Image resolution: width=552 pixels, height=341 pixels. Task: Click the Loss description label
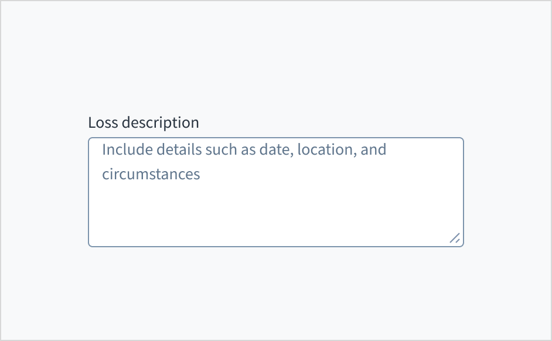coord(144,123)
